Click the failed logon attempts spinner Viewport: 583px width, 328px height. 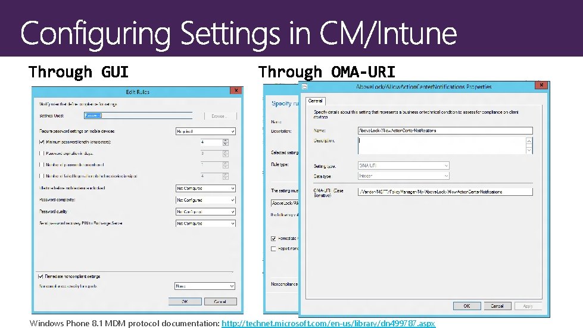[x=225, y=176]
